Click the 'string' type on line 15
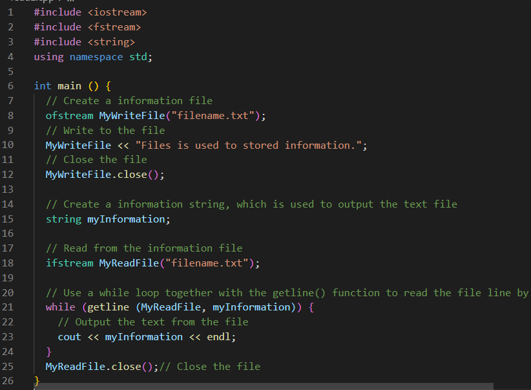The width and height of the screenshot is (531, 390). (x=63, y=219)
